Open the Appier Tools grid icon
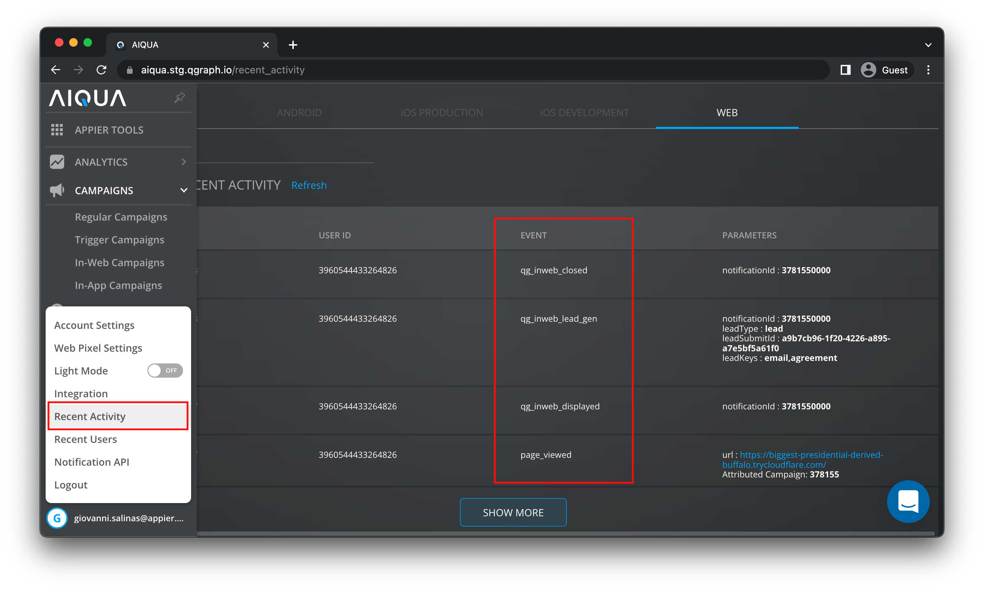 point(57,130)
